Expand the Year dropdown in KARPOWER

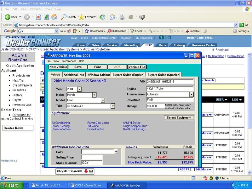(79, 89)
